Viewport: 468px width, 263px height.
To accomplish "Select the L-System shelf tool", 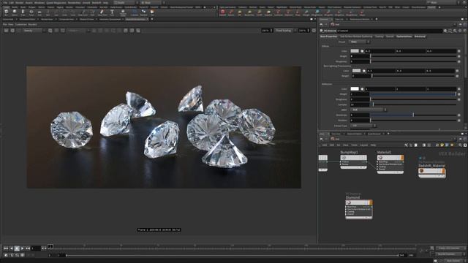I will pyautogui.click(x=135, y=12).
